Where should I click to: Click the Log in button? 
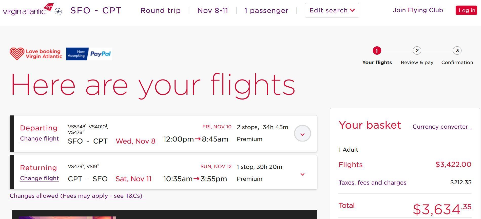click(466, 10)
